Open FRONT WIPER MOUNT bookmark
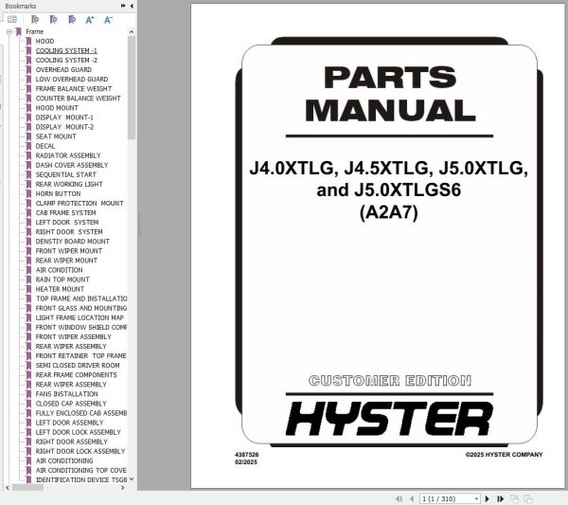Image resolution: width=568 pixels, height=505 pixels. coord(69,251)
